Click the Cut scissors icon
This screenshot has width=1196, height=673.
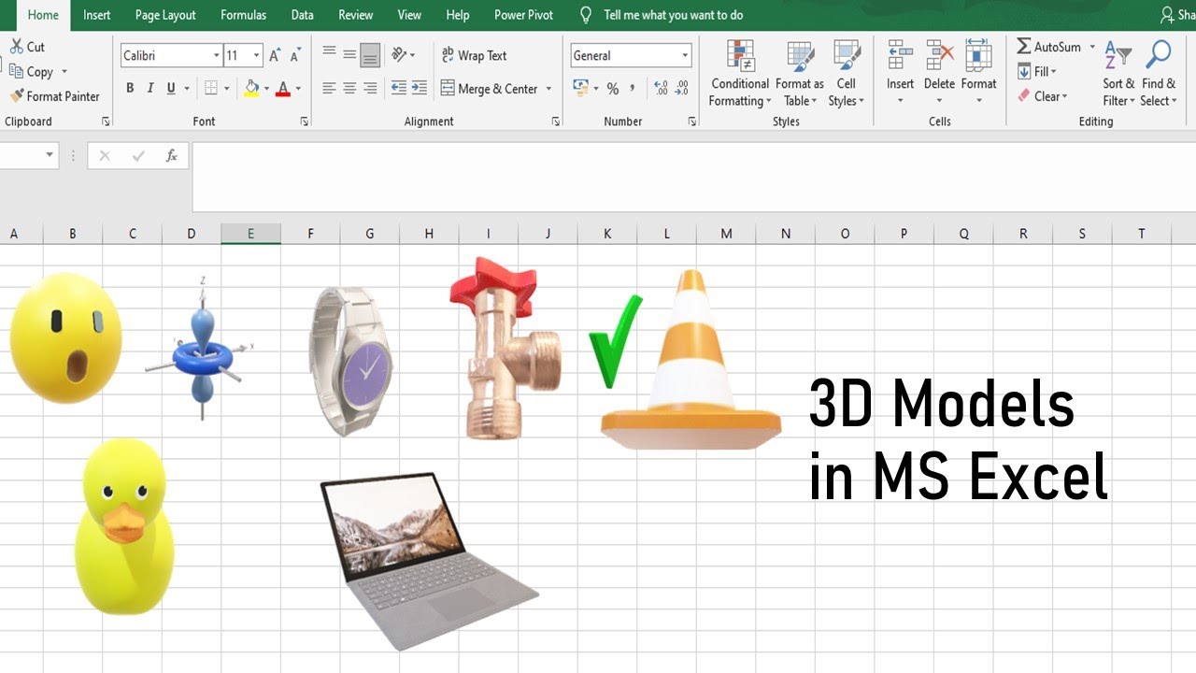click(x=16, y=47)
